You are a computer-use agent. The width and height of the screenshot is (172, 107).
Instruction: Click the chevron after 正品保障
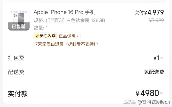(78, 36)
